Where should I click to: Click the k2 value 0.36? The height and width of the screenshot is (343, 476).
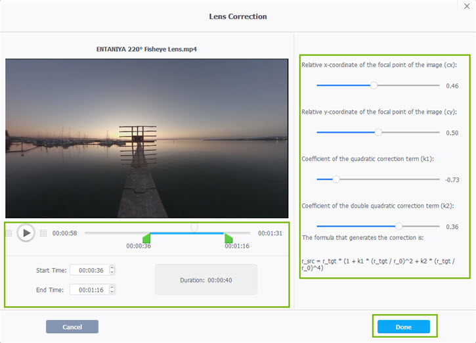(452, 227)
